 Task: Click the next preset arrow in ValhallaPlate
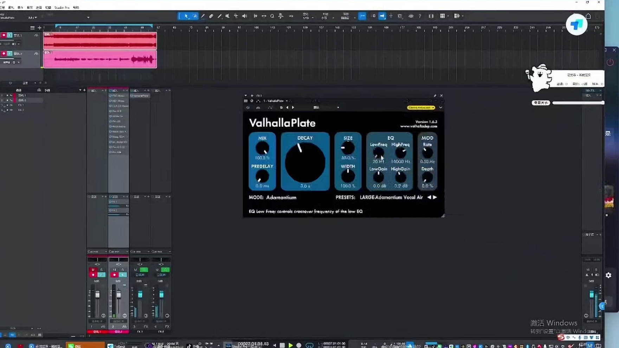coord(435,197)
